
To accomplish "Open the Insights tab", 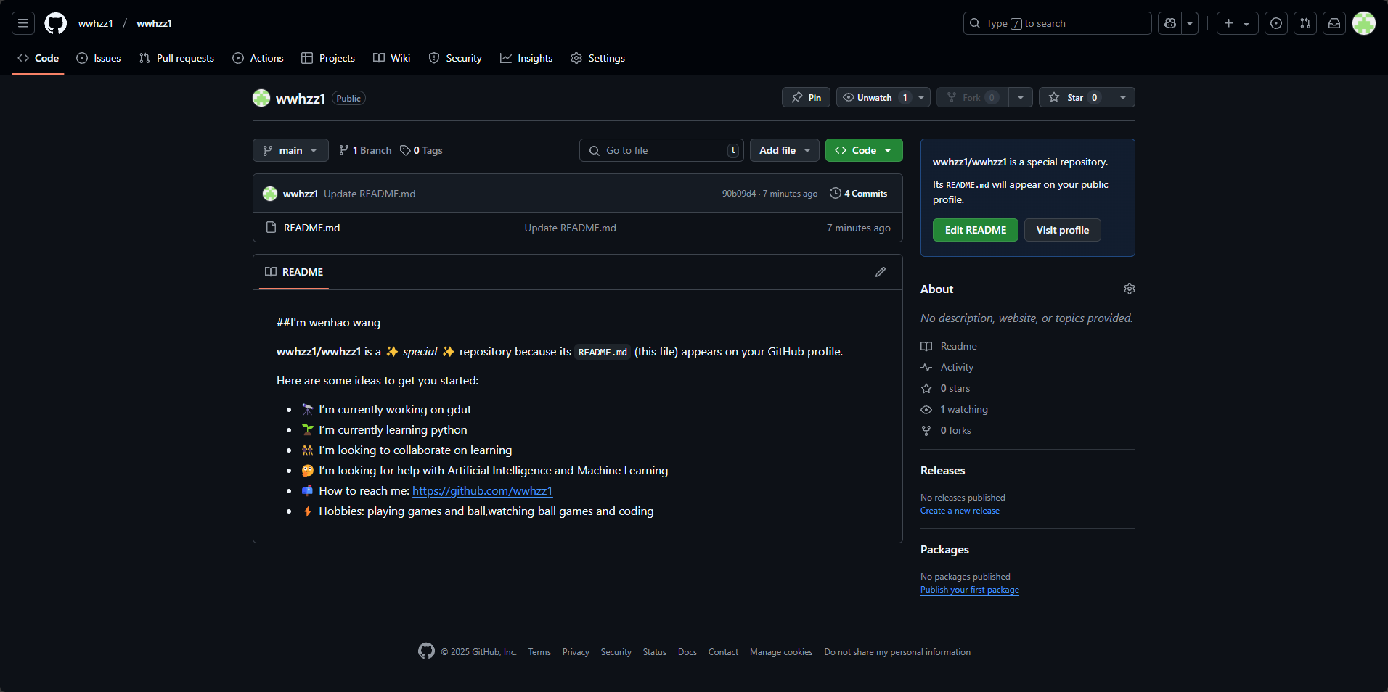I will tap(526, 58).
